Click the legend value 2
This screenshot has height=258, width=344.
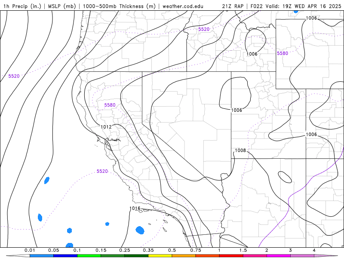pyautogui.click(x=267, y=250)
